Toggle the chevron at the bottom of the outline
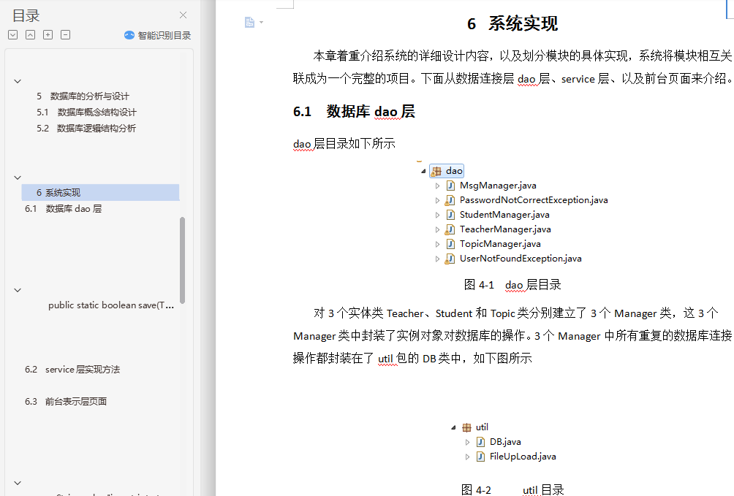The image size is (734, 496). pos(18,484)
